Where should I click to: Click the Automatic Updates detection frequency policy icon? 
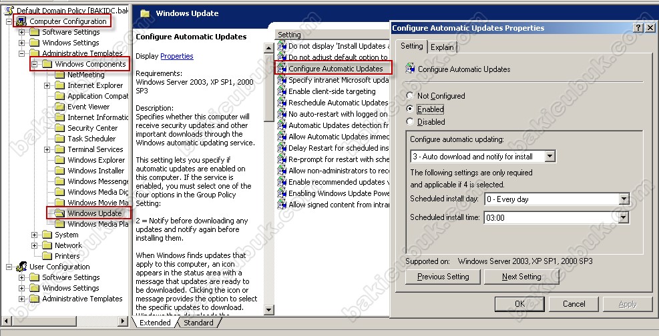(x=282, y=125)
